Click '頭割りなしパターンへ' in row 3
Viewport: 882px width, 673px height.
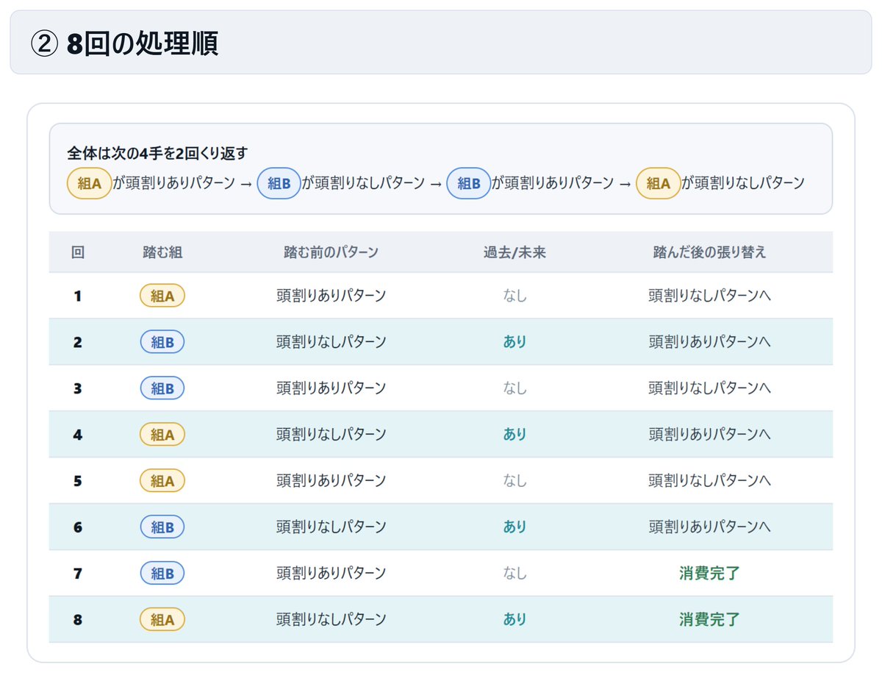pyautogui.click(x=709, y=388)
